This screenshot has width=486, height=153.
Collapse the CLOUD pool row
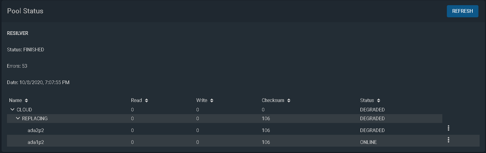[x=12, y=110]
